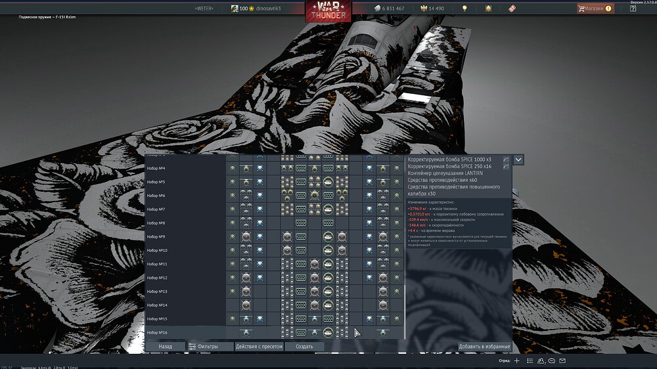Select preset row Набор №5
657x369 pixels.
(274, 182)
